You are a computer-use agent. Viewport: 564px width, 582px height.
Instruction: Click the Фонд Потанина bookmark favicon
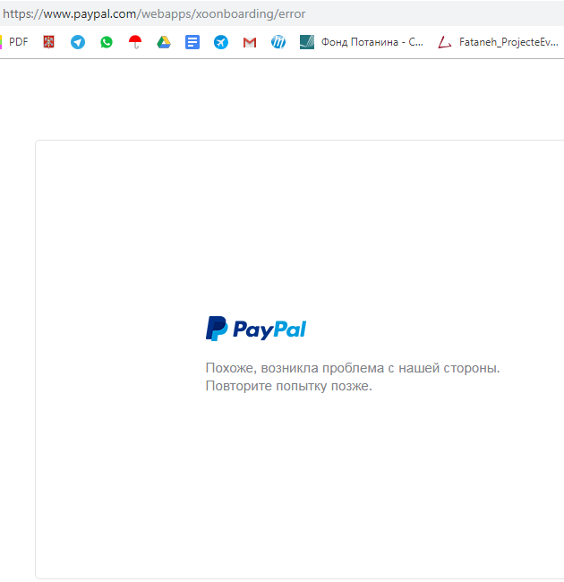(x=307, y=42)
